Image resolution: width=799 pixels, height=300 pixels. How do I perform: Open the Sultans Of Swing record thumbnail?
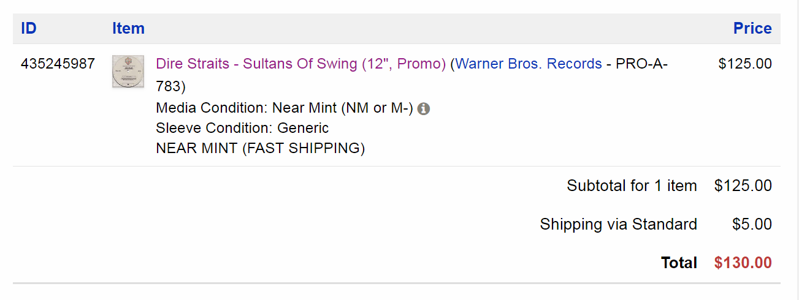point(128,72)
